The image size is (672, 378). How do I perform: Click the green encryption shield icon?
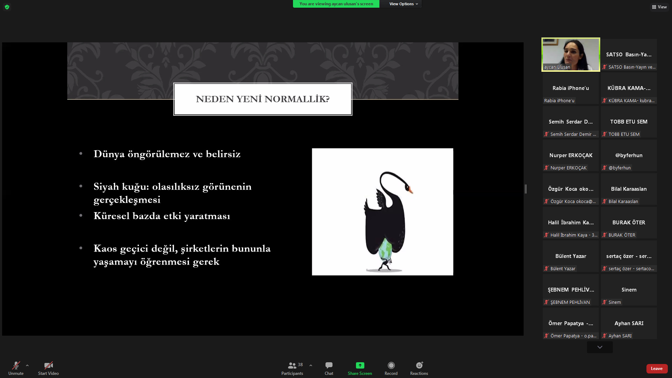(7, 7)
